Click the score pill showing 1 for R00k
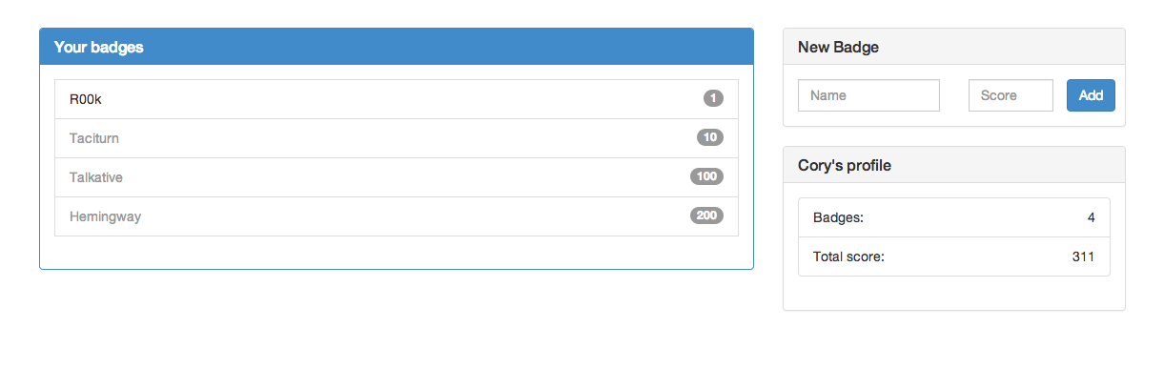Viewport: 1164px width, 390px height. click(x=713, y=98)
